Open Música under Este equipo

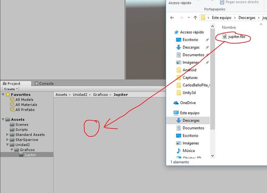189,151
